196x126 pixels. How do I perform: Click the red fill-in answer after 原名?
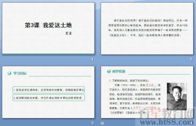point(150,85)
